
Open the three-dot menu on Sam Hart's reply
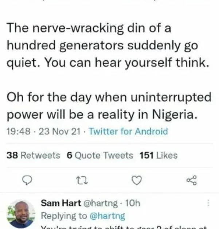(x=208, y=204)
